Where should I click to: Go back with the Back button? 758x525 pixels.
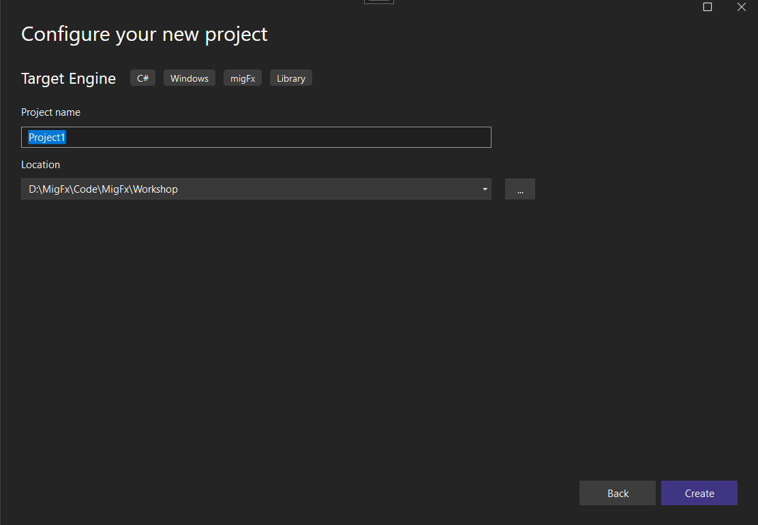point(617,492)
